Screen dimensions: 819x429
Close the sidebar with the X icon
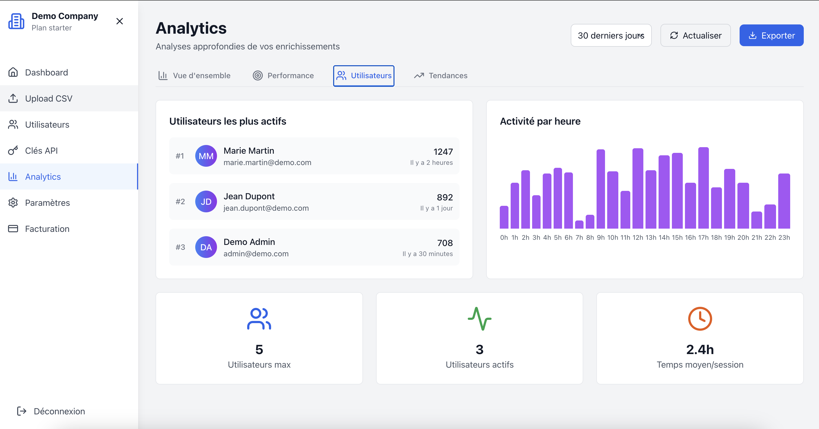(x=120, y=21)
